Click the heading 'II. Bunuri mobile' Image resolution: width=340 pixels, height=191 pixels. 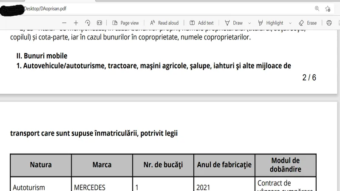pyautogui.click(x=42, y=56)
